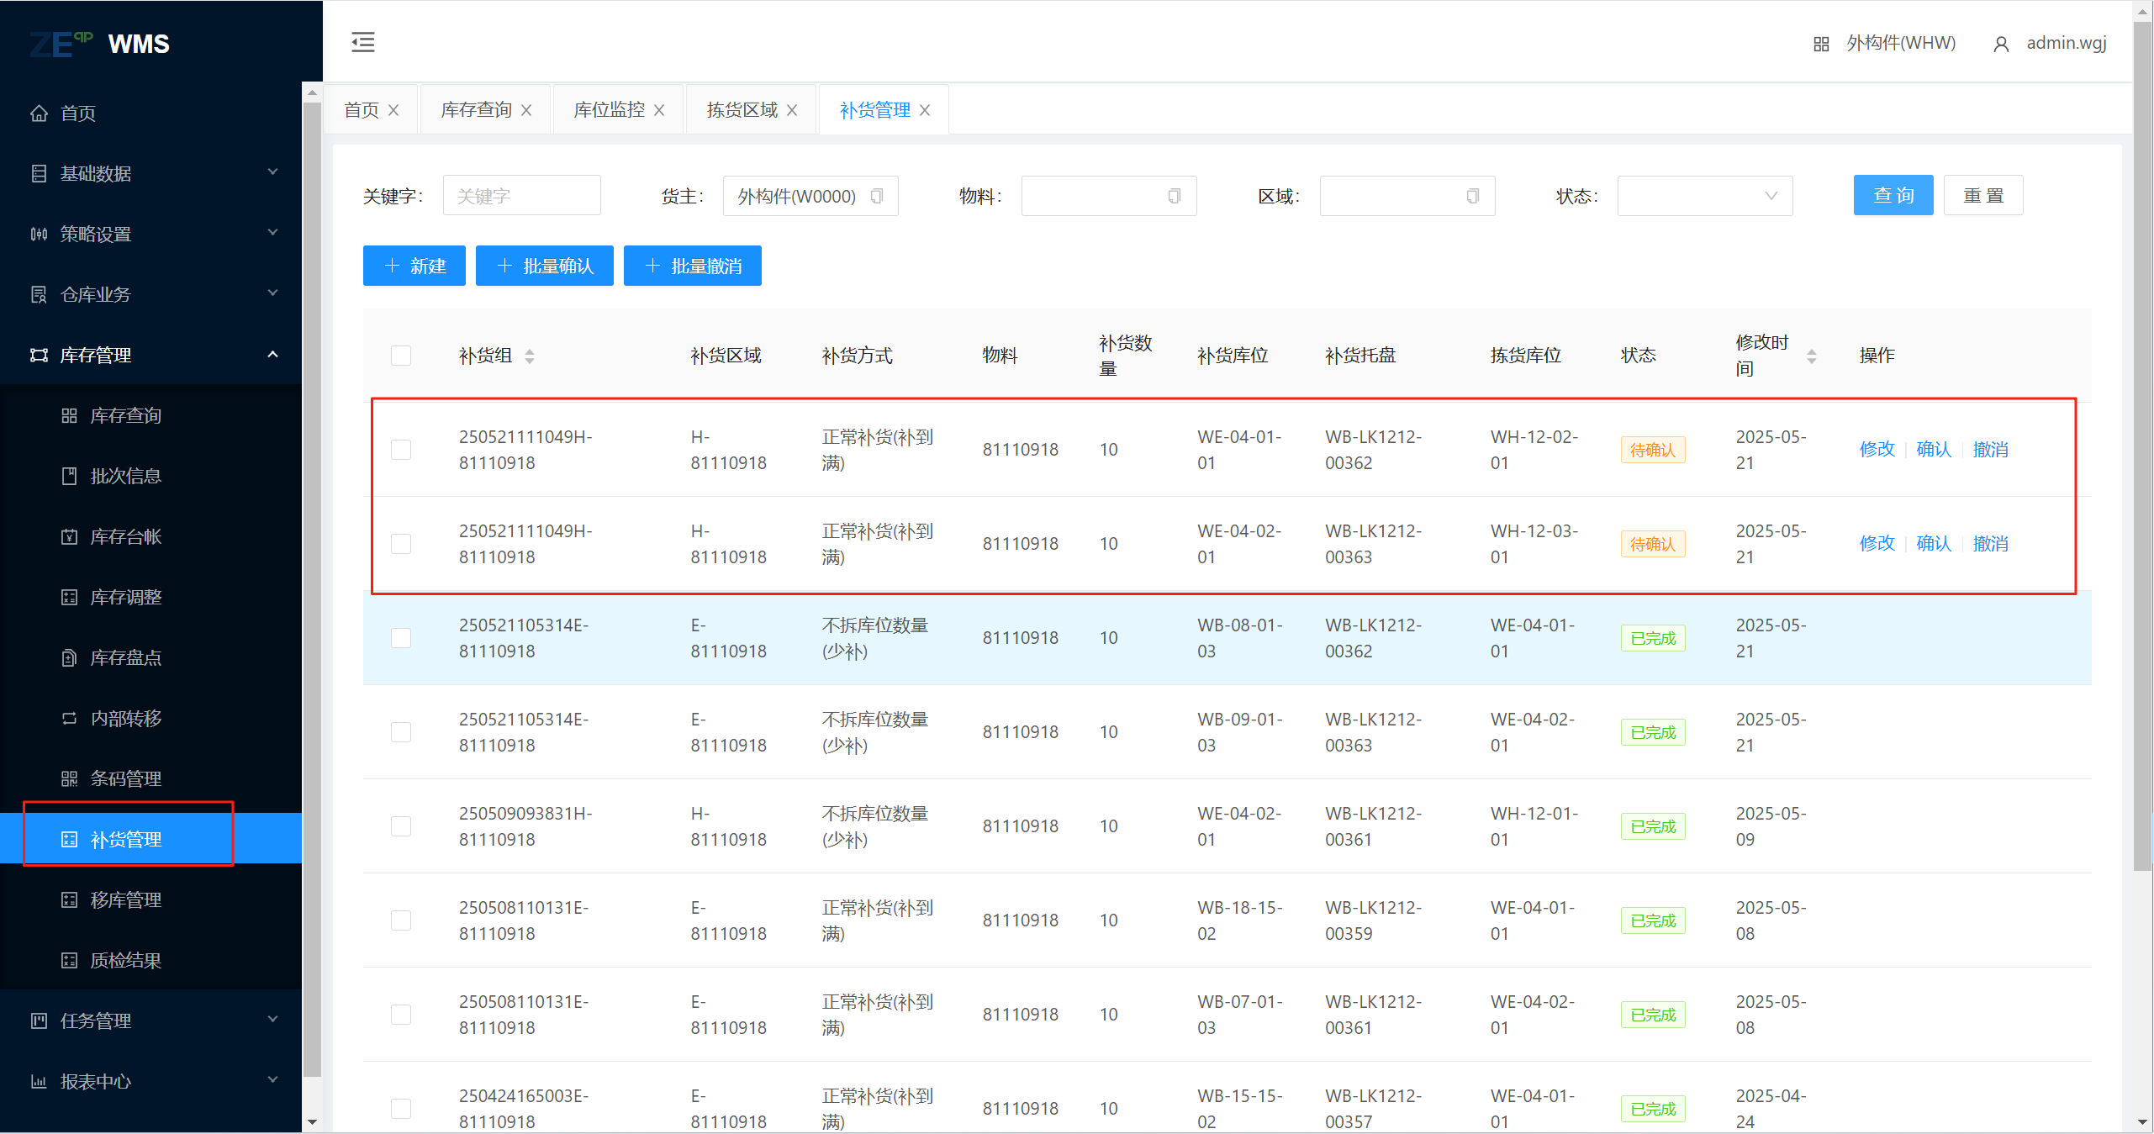Click the user avatar icon next to admin.wgj
The width and height of the screenshot is (2154, 1134).
(2001, 44)
